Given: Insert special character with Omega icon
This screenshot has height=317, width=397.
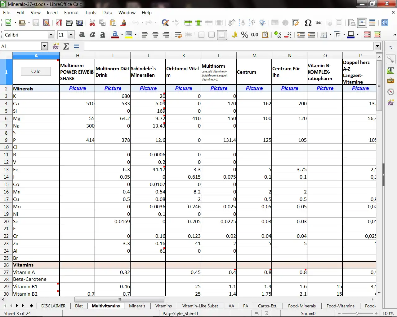Looking at the screenshot, I should (x=308, y=23).
